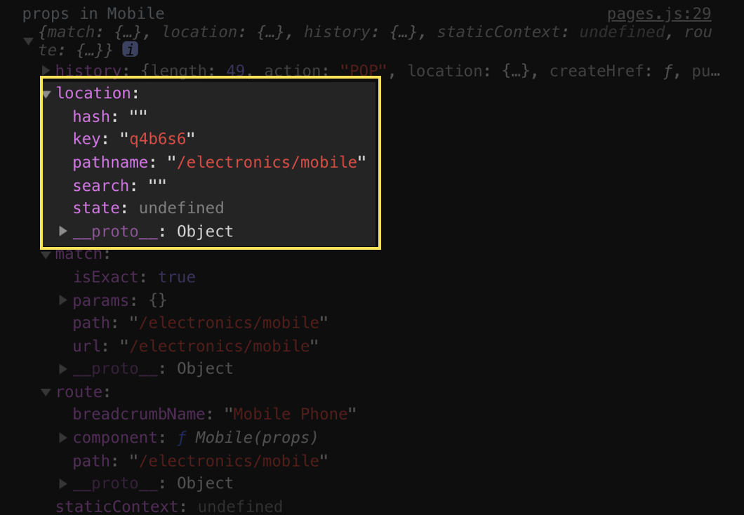Click the isExact true value
The height and width of the screenshot is (515, 744).
coord(176,277)
